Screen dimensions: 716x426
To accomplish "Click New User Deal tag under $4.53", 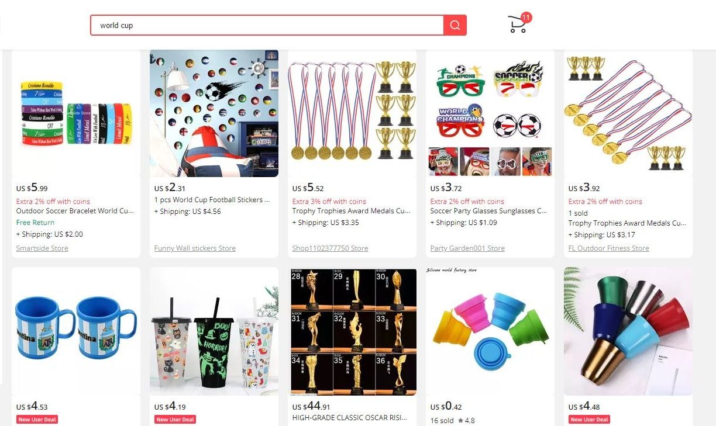I will [37, 420].
